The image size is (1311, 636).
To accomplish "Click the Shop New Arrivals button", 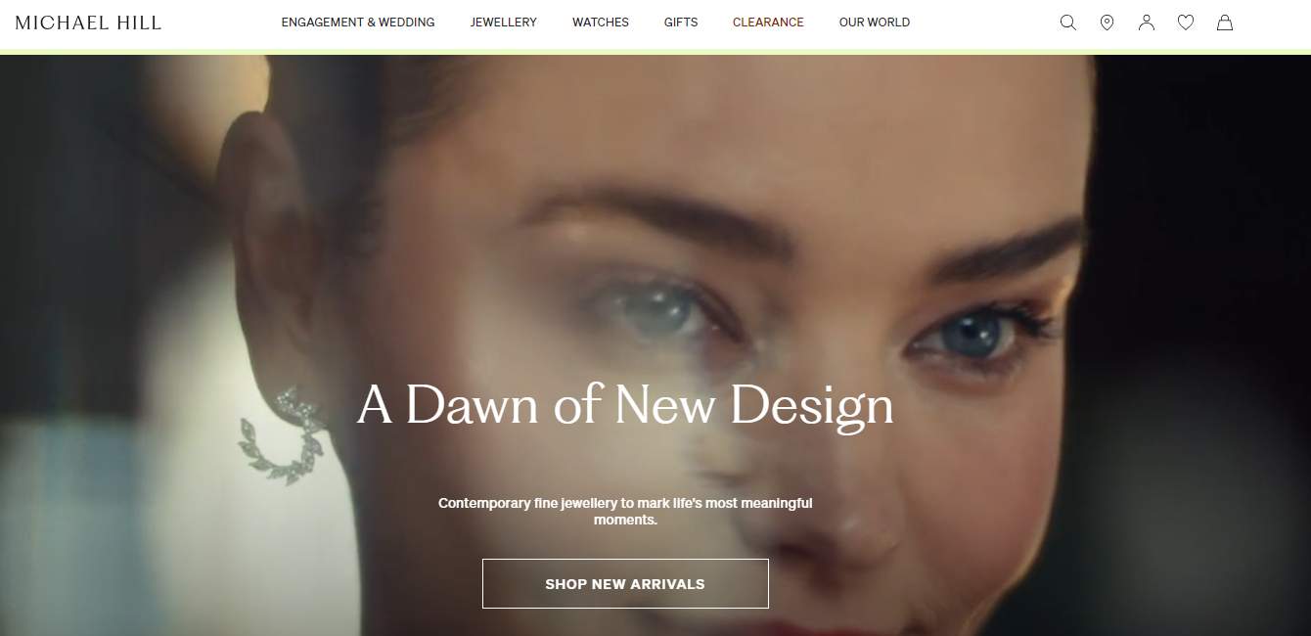I will [x=625, y=583].
